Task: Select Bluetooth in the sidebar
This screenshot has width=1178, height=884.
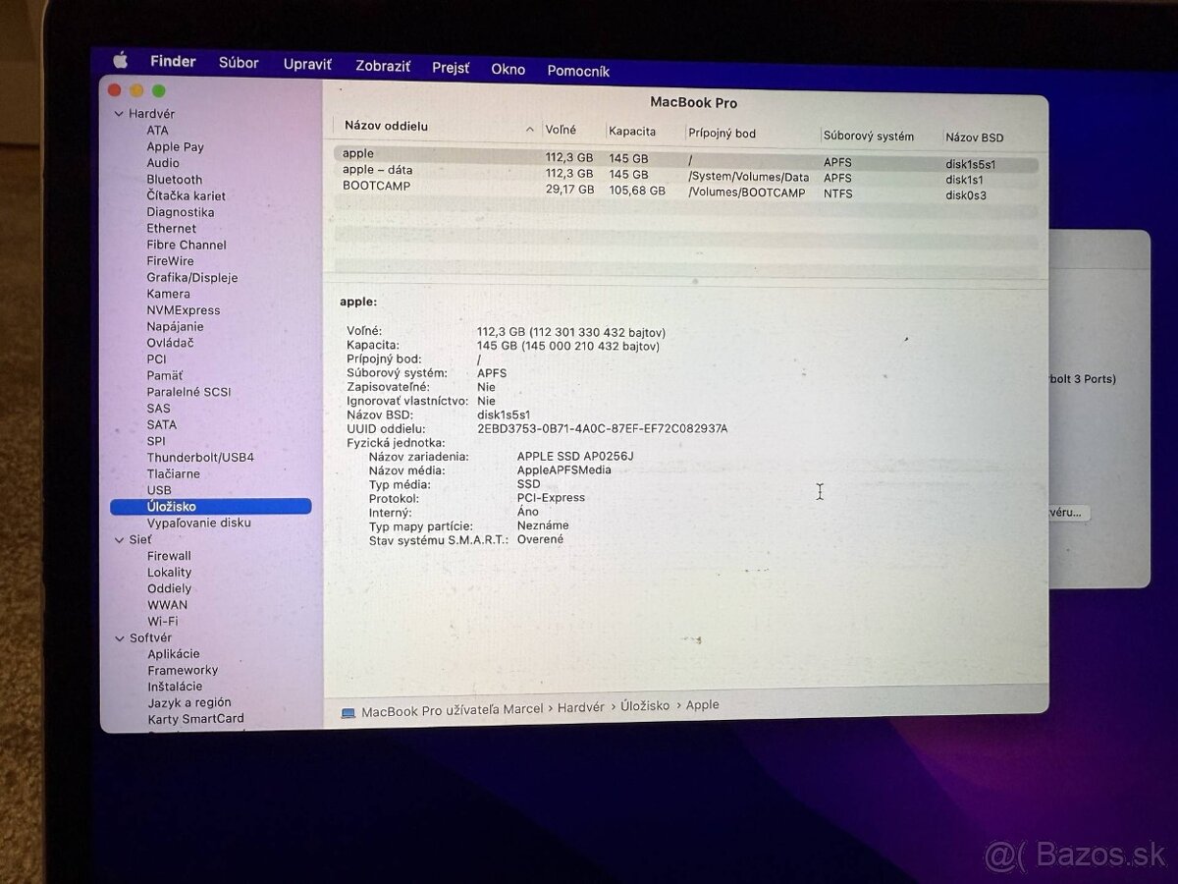Action: click(174, 179)
